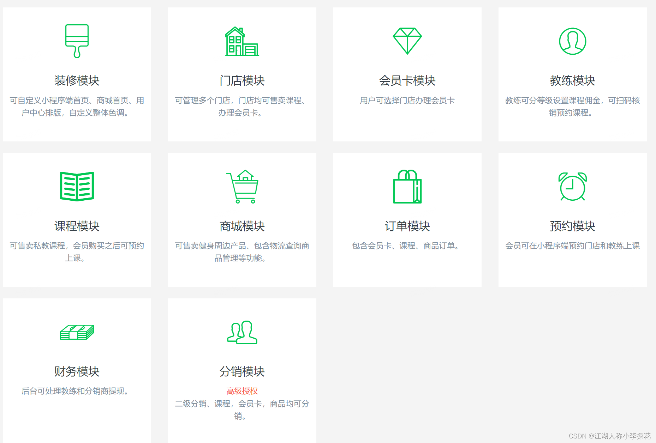
Task: Click the store building icon
Action: [x=242, y=41]
